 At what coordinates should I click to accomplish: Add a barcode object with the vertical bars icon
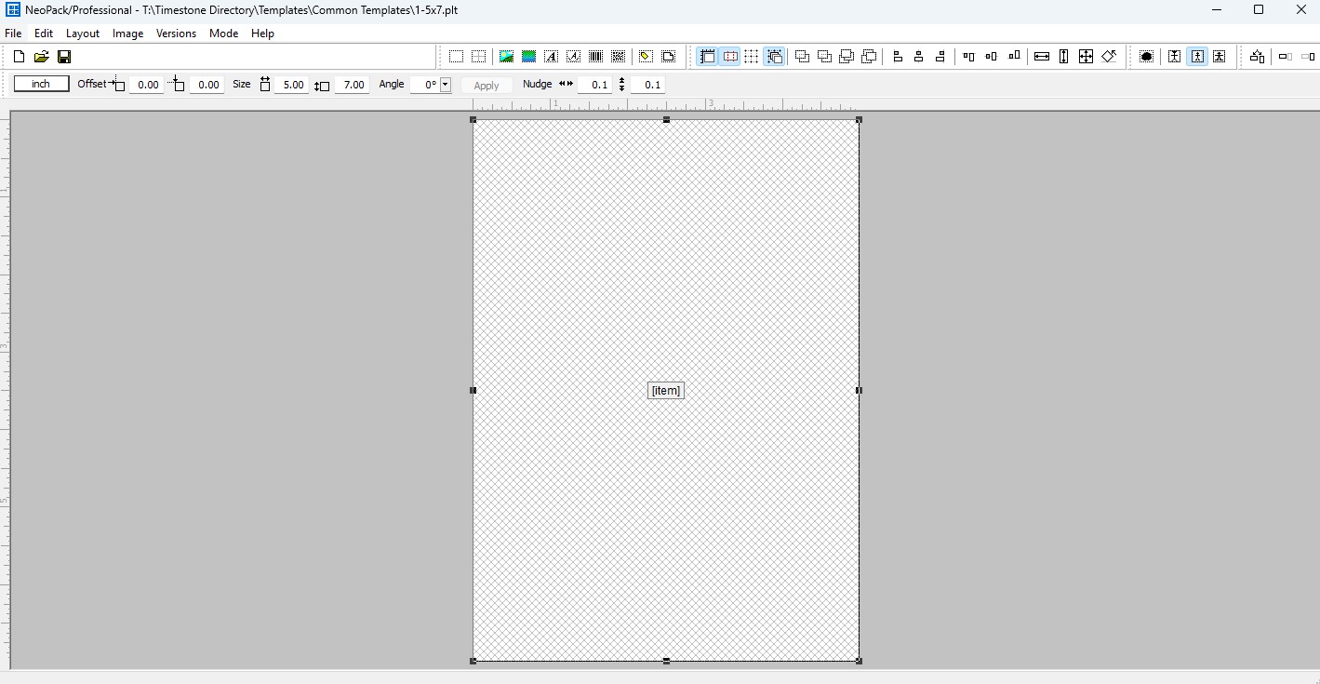[595, 57]
